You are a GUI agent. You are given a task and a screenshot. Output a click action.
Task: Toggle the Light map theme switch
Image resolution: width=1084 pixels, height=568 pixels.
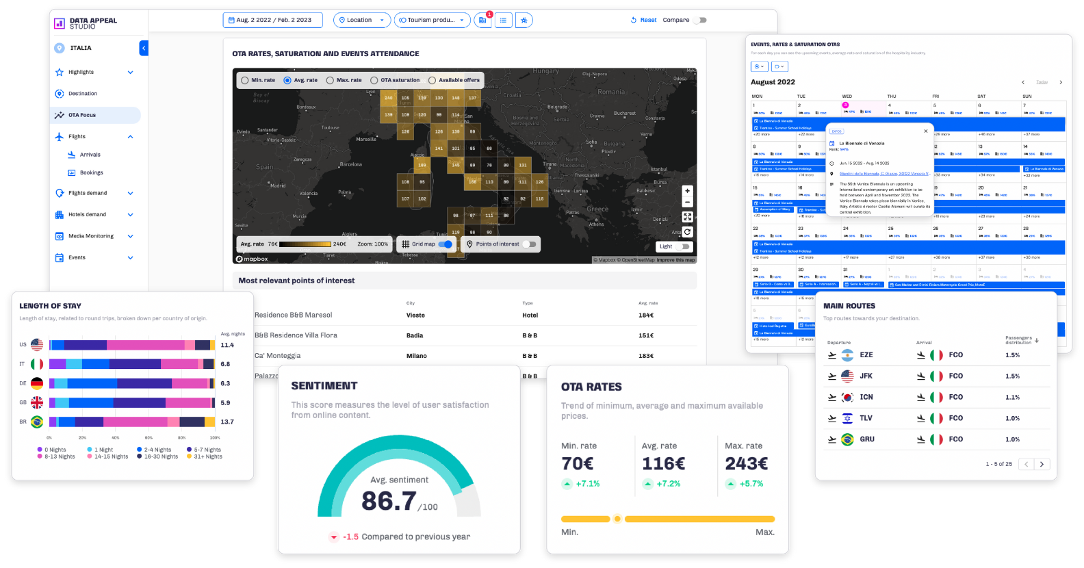[x=683, y=246]
